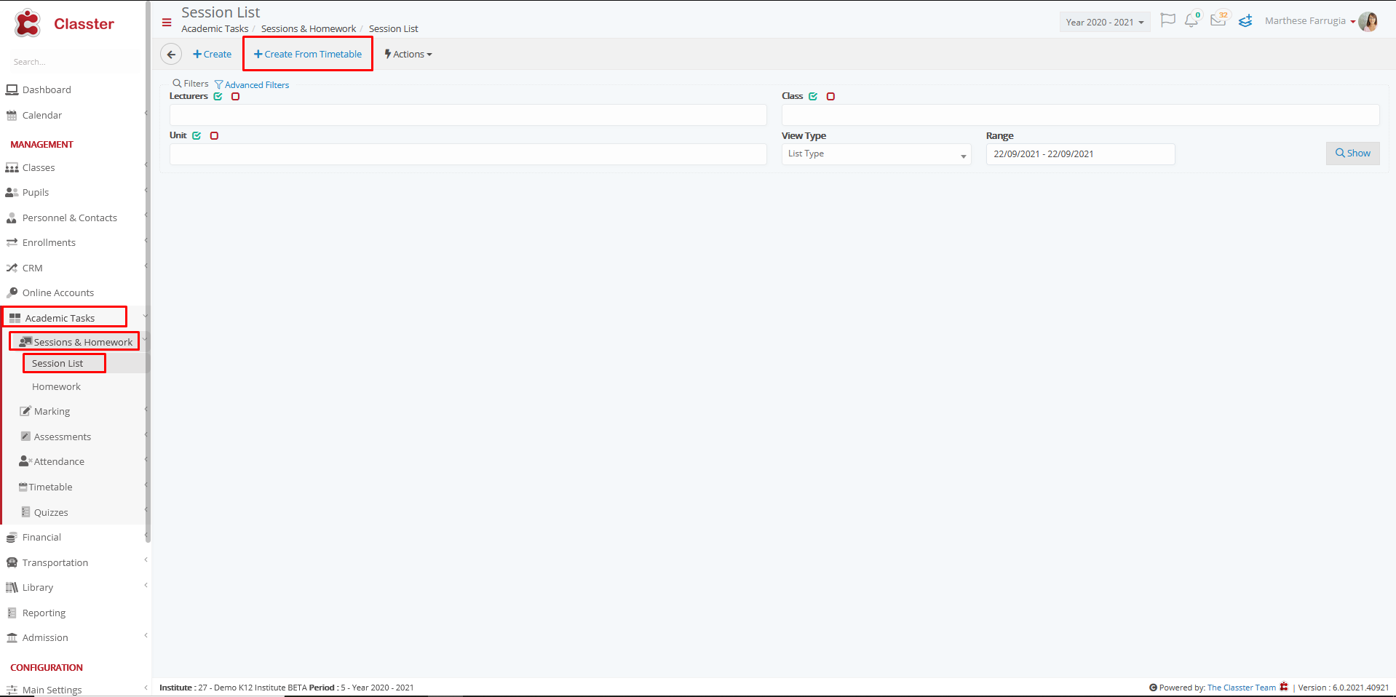Image resolution: width=1396 pixels, height=697 pixels.
Task: Open the envelope messages icon
Action: [x=1218, y=20]
